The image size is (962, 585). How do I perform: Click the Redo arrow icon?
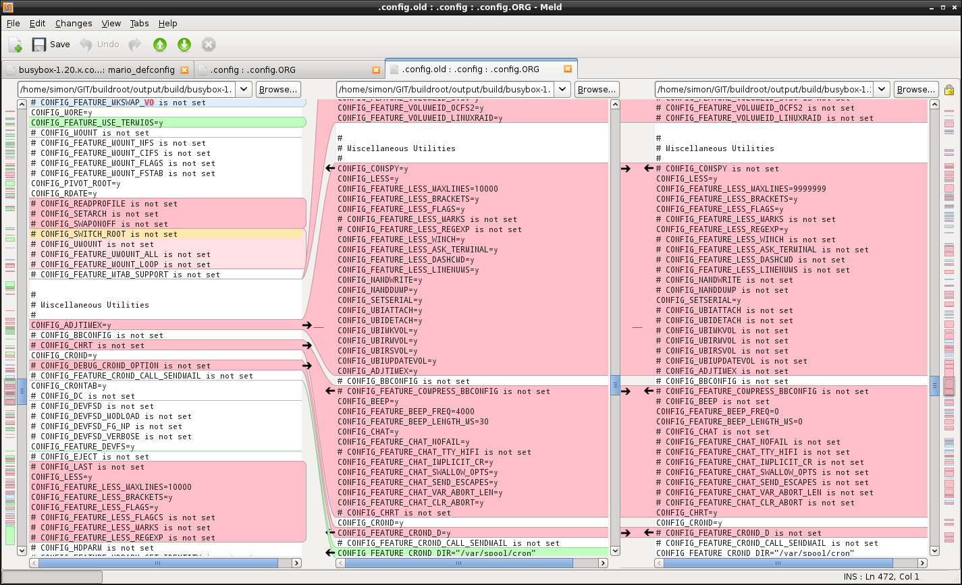(x=135, y=45)
